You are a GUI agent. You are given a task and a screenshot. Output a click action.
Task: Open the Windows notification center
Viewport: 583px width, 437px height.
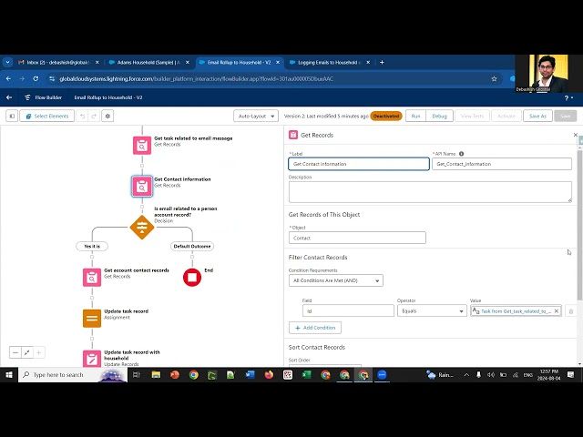tap(571, 375)
